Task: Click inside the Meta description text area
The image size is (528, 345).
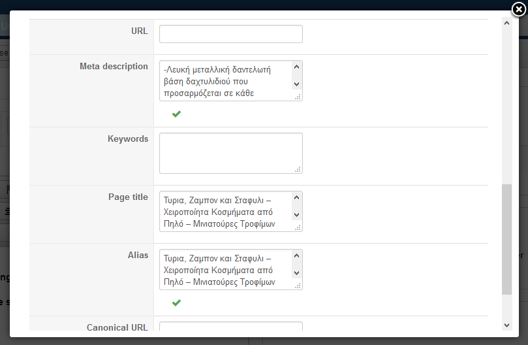Action: tap(225, 81)
